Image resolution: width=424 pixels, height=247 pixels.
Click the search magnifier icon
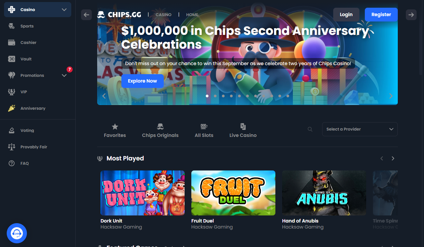coord(310,129)
